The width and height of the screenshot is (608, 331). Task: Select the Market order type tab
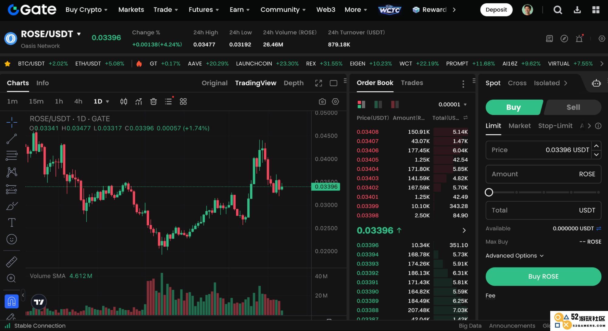[x=519, y=126]
